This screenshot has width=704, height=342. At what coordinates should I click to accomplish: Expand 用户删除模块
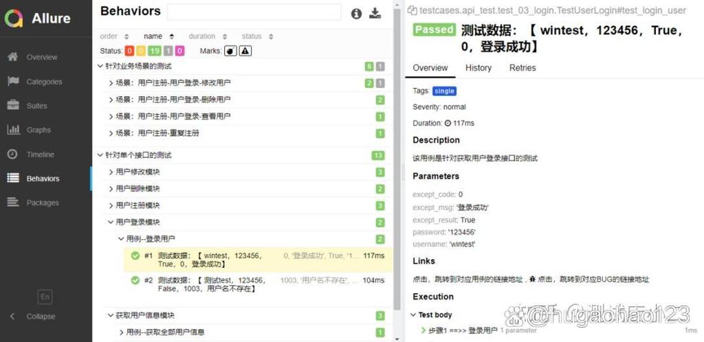[111, 189]
